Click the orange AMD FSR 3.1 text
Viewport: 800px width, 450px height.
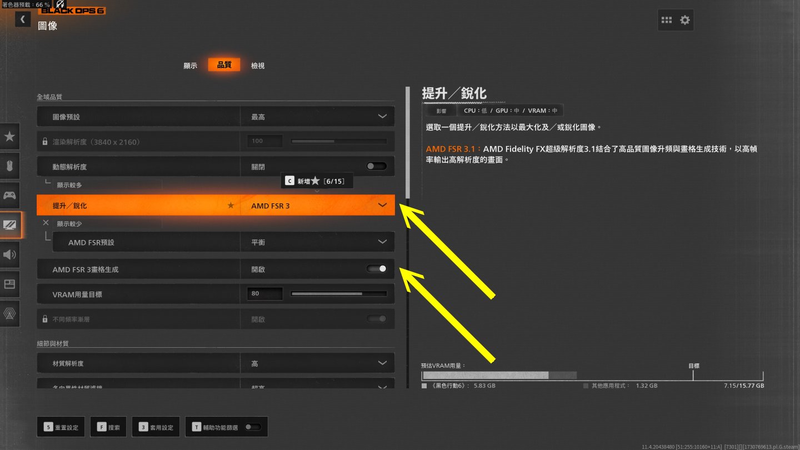tap(453, 149)
